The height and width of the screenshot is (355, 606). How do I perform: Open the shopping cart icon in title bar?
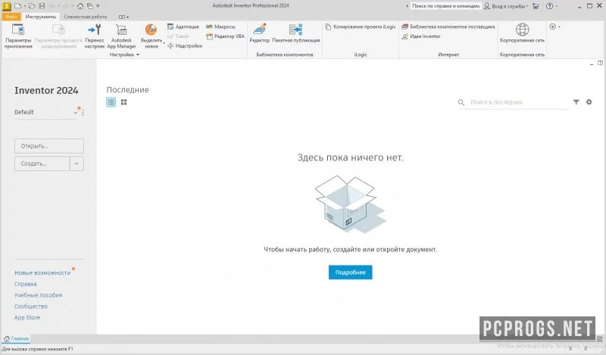[536, 6]
